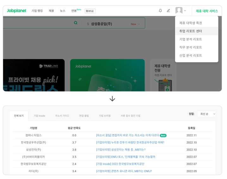This screenshot has width=227, height=179.
Task: Switch to the 기업 브리핑 tab
Action: pyautogui.click(x=105, y=116)
